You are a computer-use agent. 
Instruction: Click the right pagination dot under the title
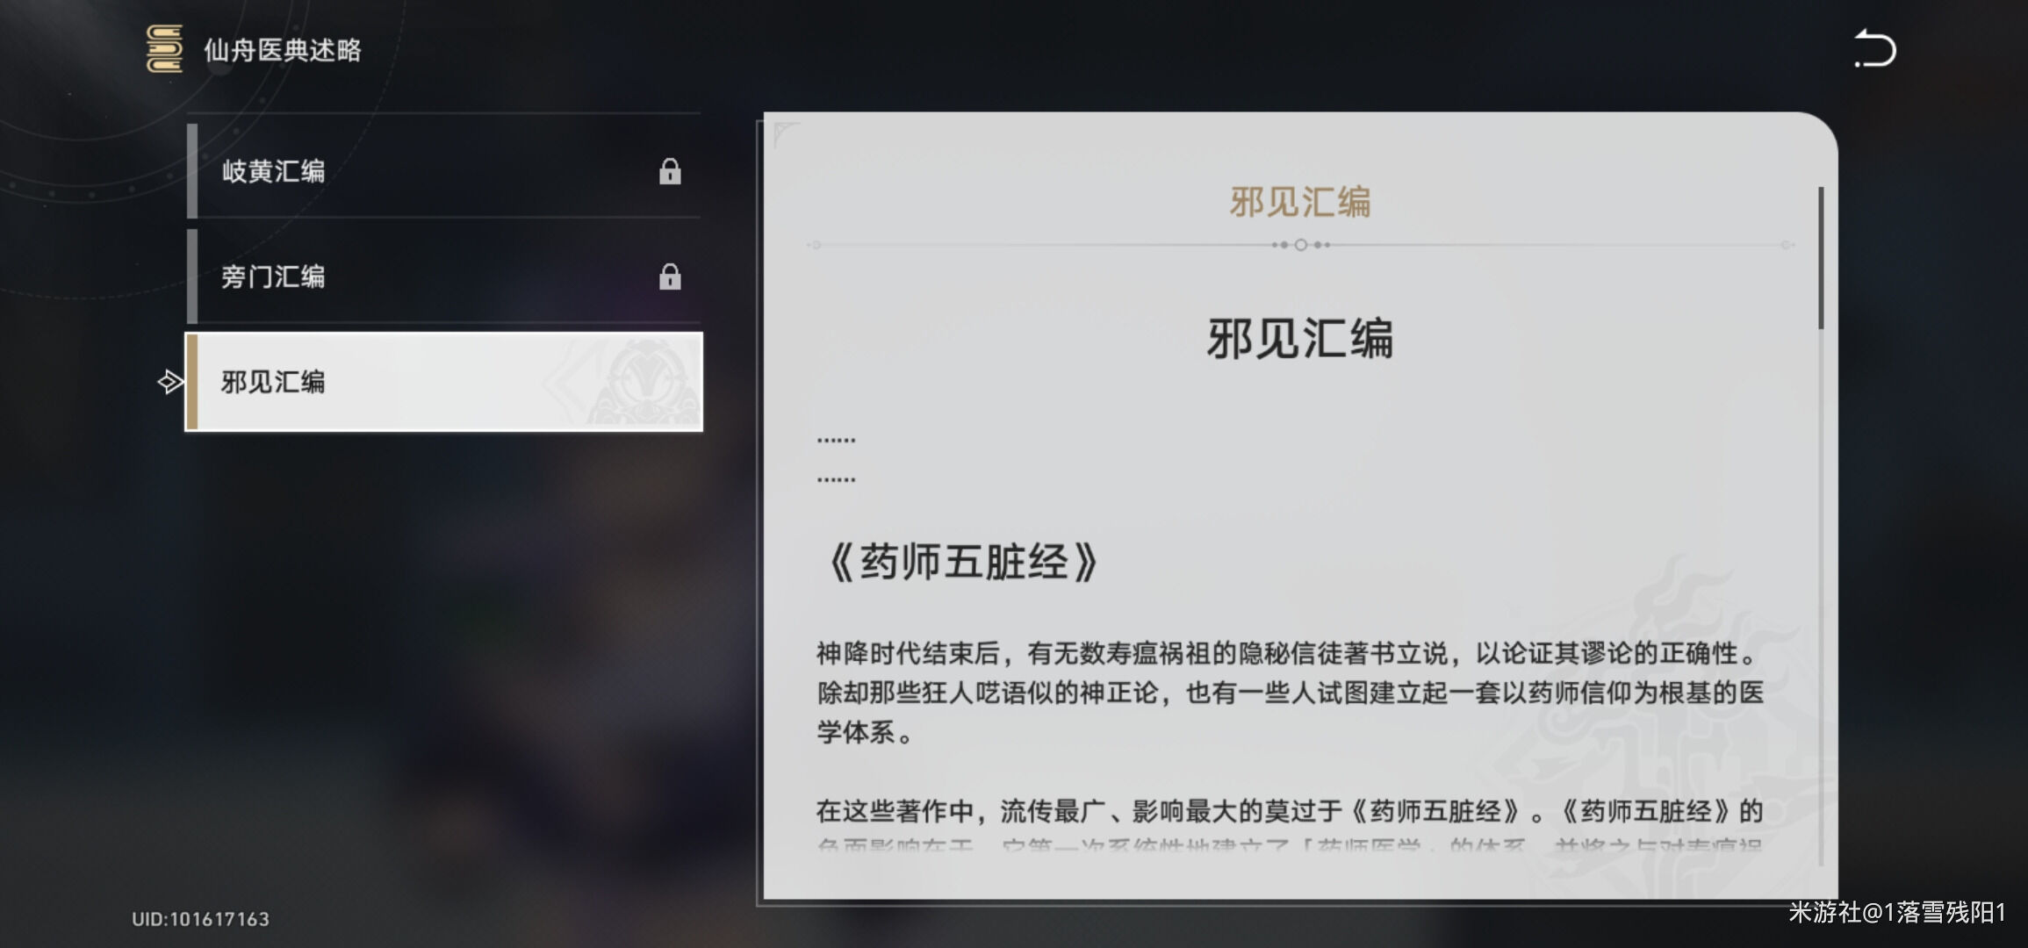click(x=1318, y=245)
